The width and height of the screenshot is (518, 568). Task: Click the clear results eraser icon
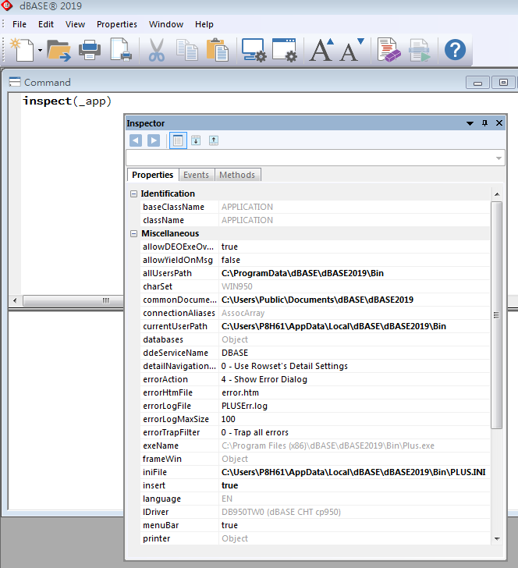pyautogui.click(x=388, y=50)
